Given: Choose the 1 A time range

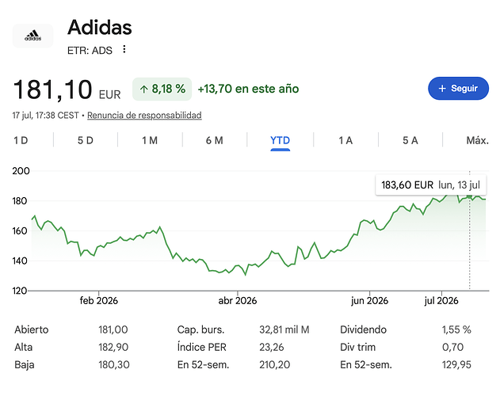Looking at the screenshot, I should [345, 140].
